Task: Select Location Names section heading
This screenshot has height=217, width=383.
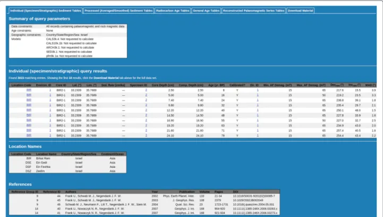Action: point(25,147)
